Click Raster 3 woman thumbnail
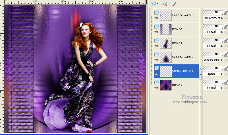This screenshot has width=228, height=135. coord(166,43)
